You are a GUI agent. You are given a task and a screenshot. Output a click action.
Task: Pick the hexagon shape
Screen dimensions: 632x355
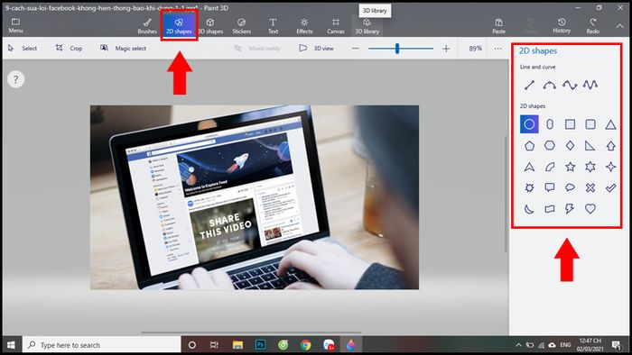[x=549, y=145]
